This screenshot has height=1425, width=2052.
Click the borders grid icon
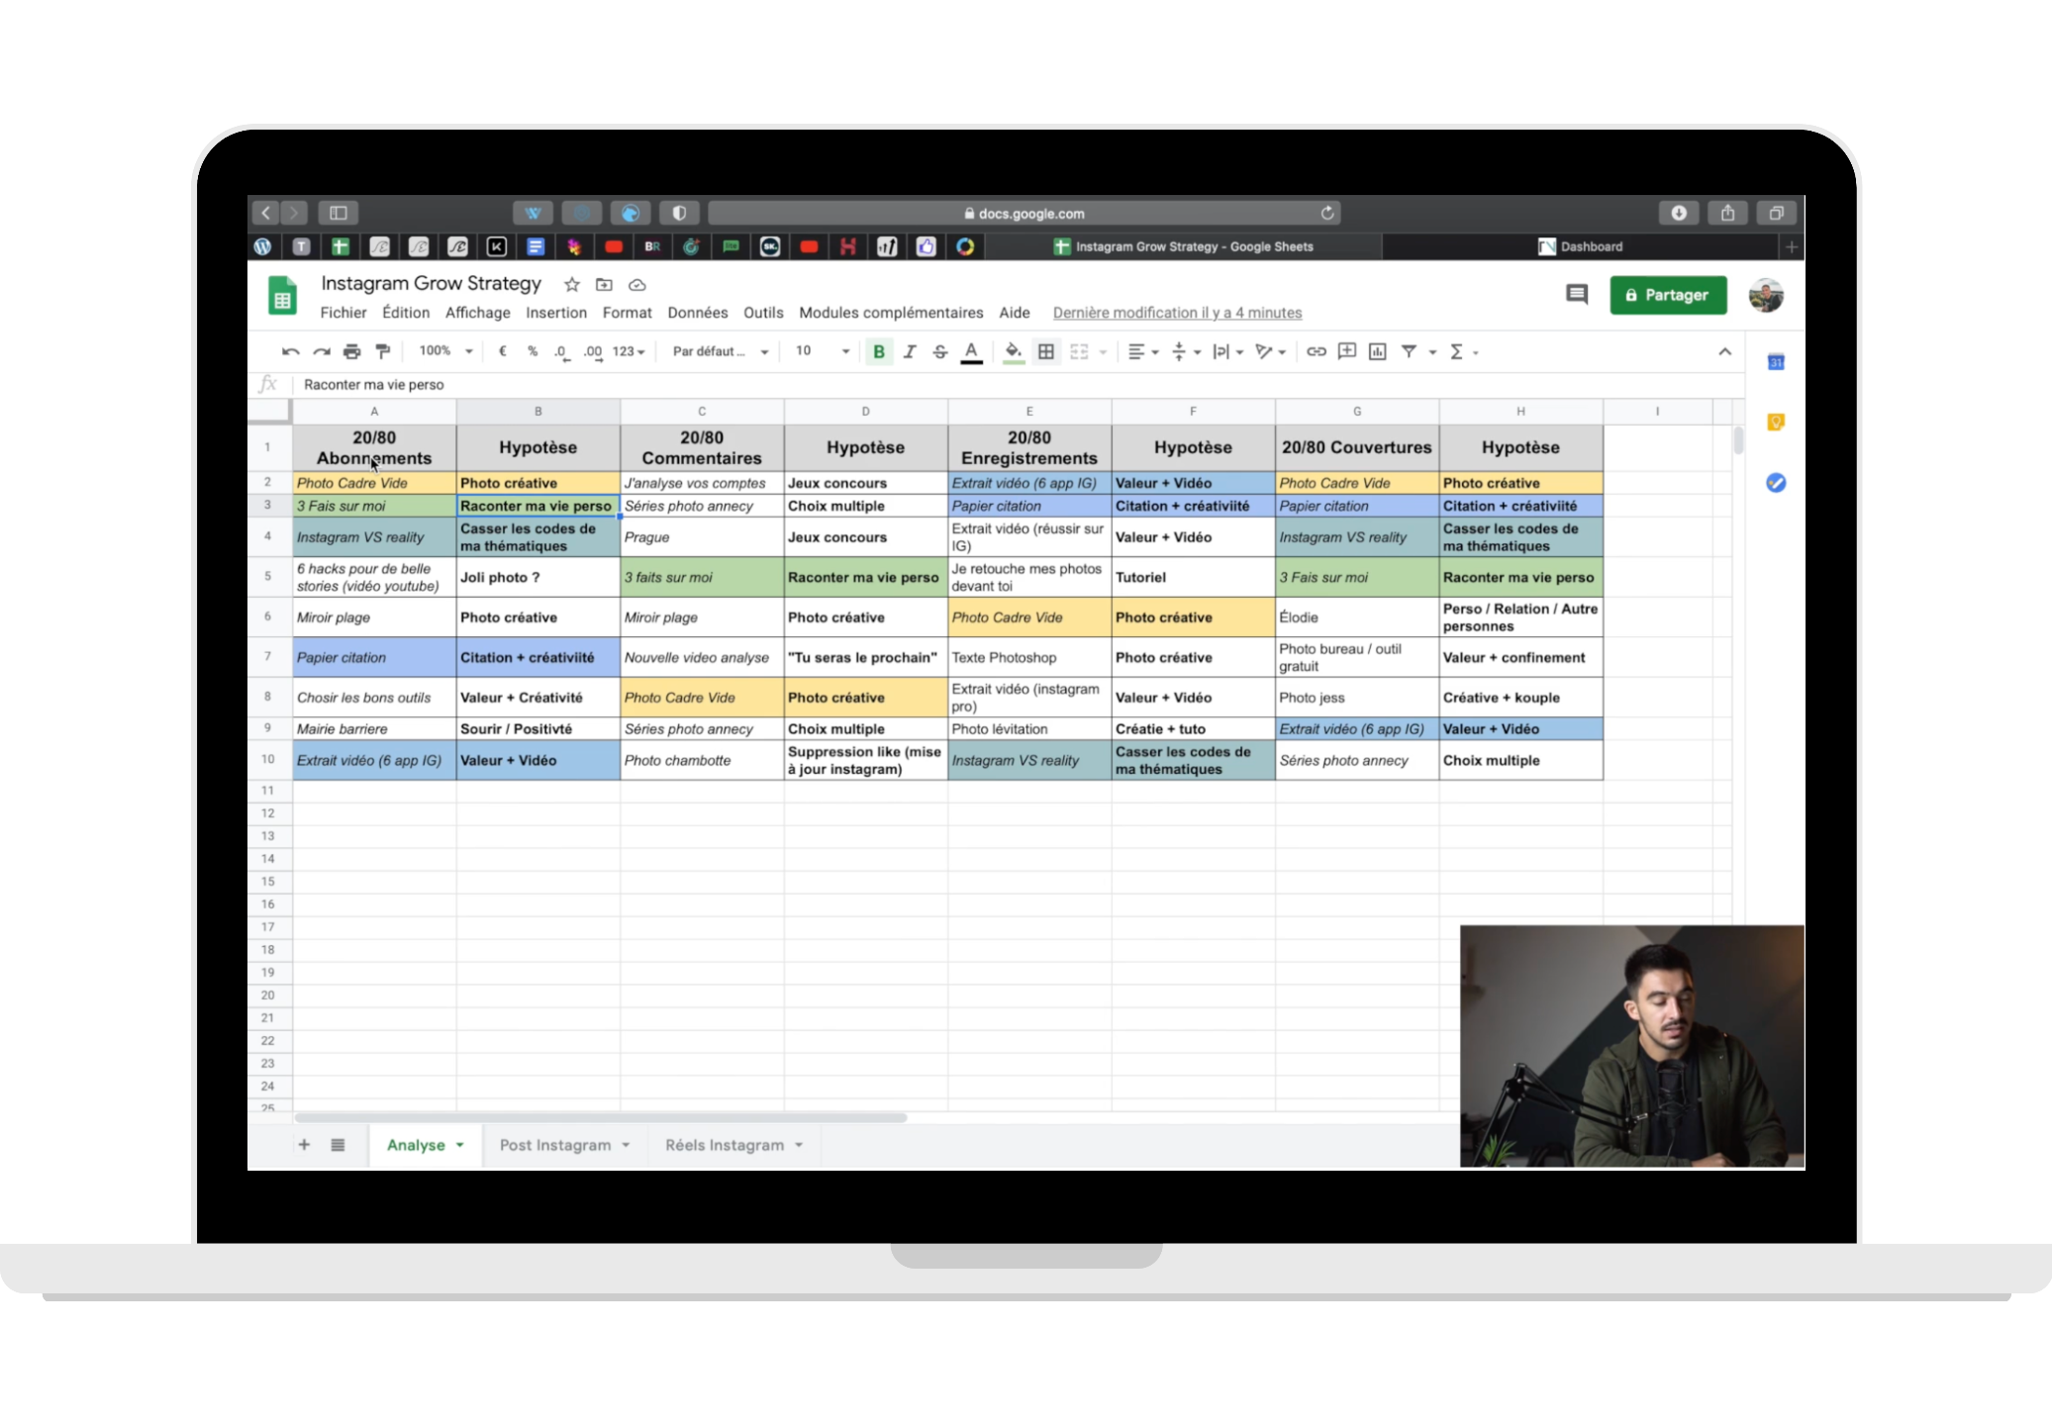click(x=1045, y=351)
